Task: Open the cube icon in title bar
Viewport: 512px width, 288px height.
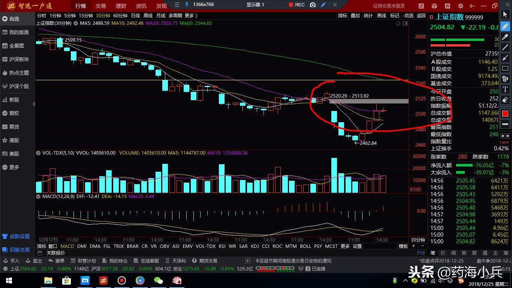Action: point(435,6)
